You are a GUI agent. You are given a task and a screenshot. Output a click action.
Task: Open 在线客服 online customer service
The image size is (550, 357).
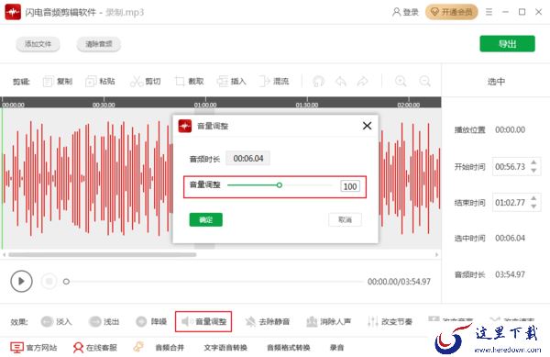[94, 348]
